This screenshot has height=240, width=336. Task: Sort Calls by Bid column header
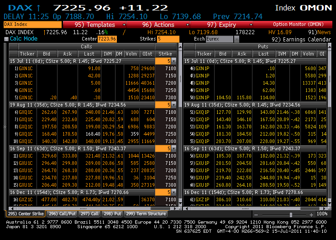[x=47, y=54]
